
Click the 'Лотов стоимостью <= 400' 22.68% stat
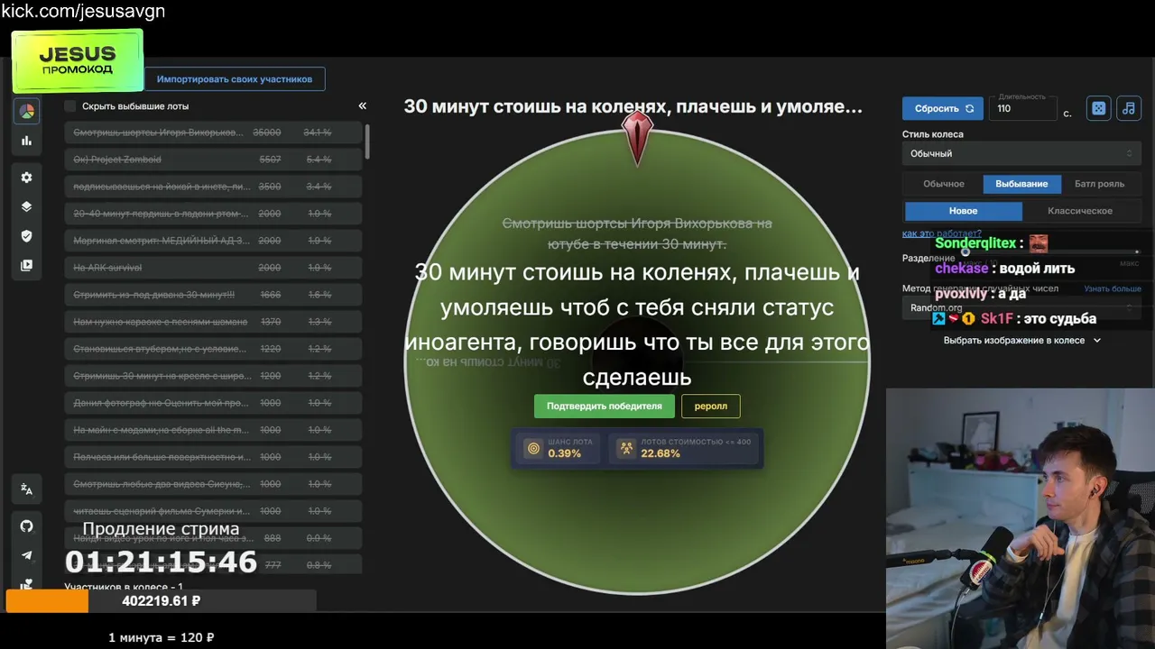click(684, 448)
